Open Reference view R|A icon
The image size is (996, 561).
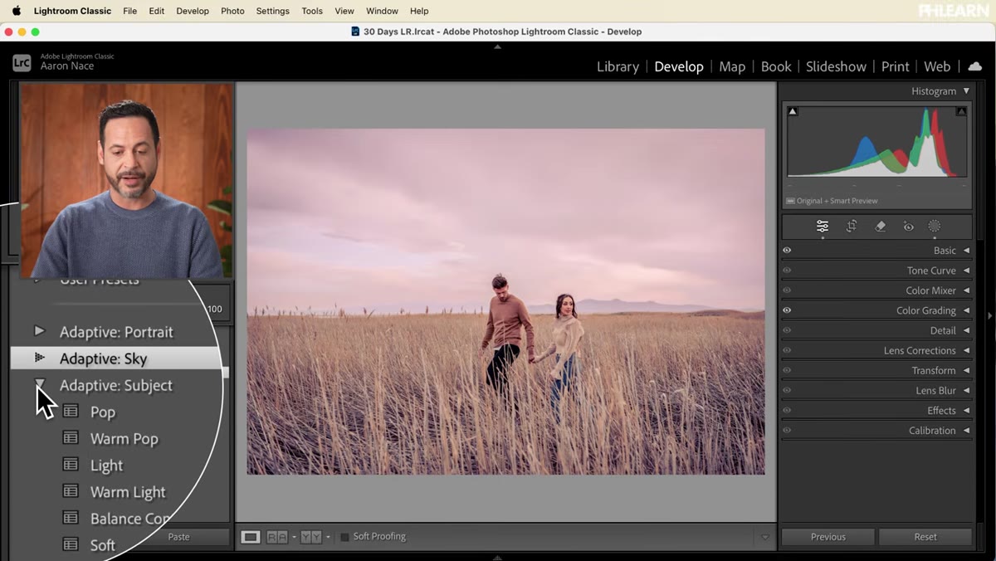tap(277, 537)
